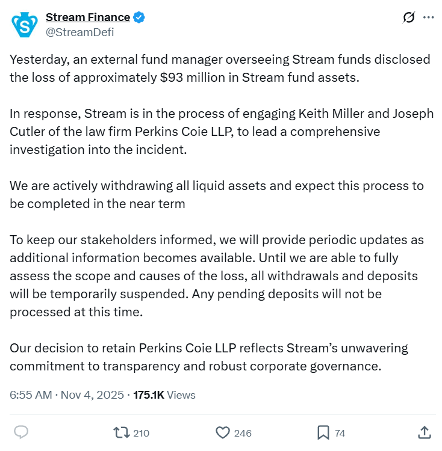Viewport: 442px width, 451px height.
Task: Click the repost arrows icon
Action: (122, 432)
